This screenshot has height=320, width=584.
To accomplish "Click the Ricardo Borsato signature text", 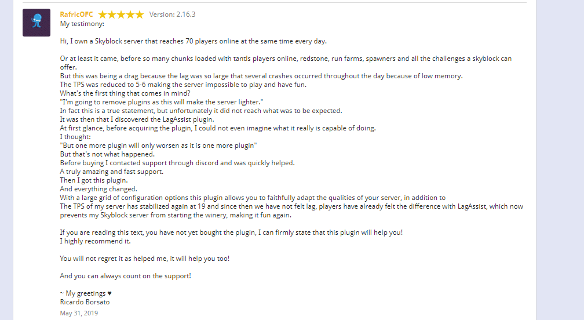I will [x=85, y=302].
